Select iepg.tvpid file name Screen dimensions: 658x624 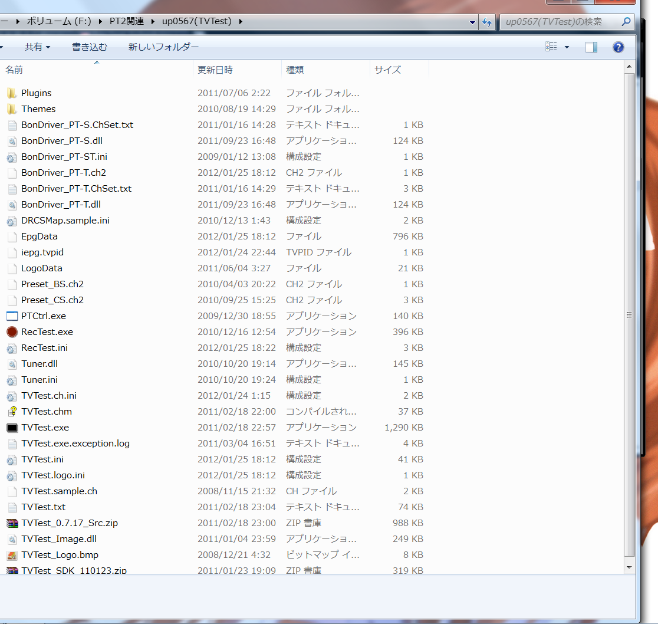coord(42,252)
